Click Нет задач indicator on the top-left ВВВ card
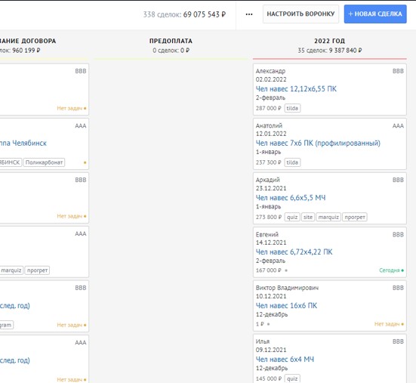 point(72,108)
